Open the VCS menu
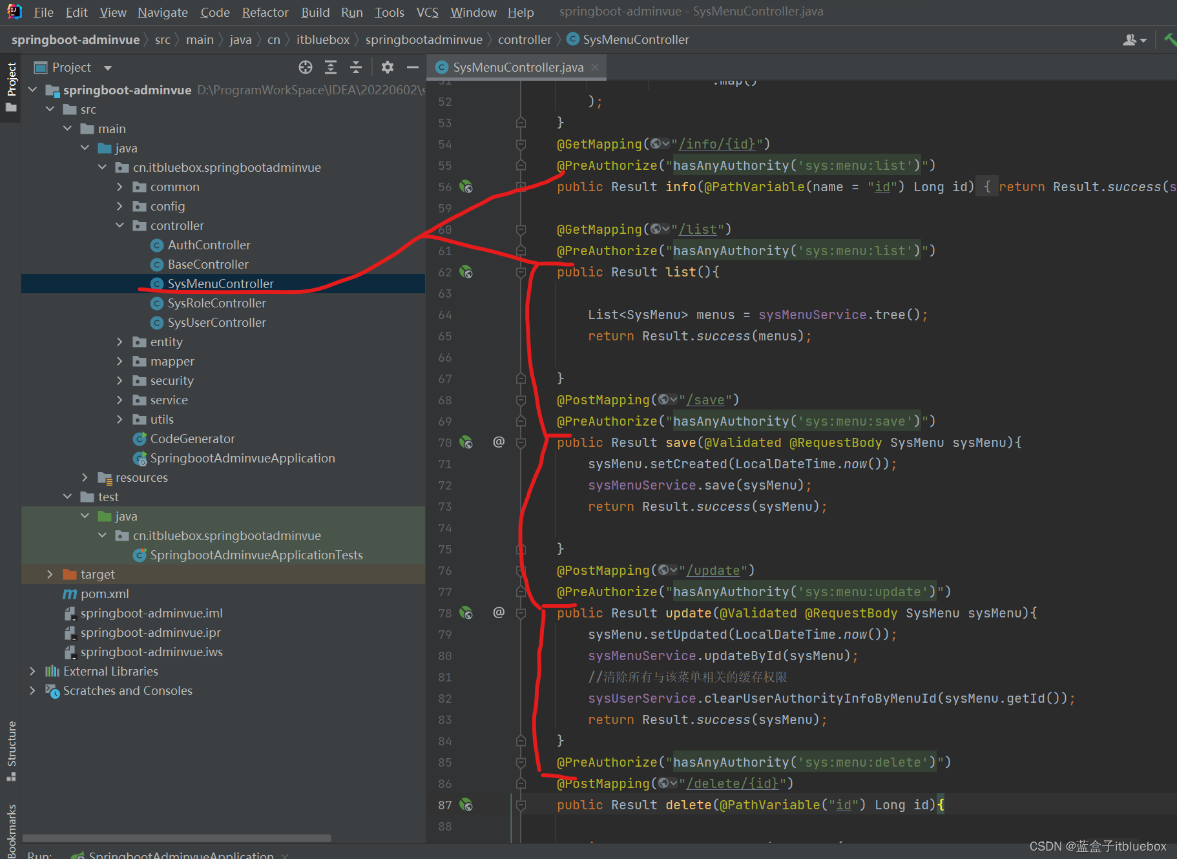1177x859 pixels. (427, 12)
